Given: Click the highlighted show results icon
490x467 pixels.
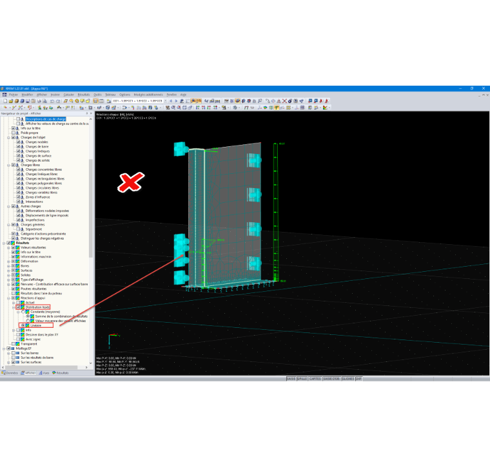Looking at the screenshot, I should tap(193, 101).
